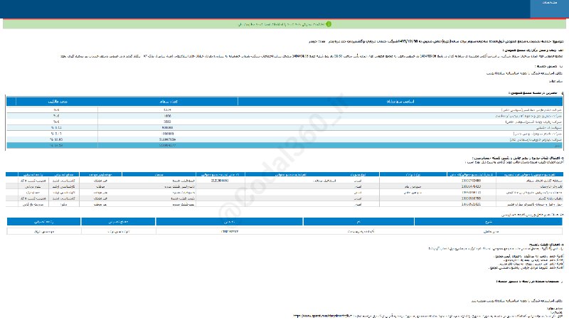The width and height of the screenshot is (569, 320).
Task: Select the 1600 share count cell
Action: point(167,116)
